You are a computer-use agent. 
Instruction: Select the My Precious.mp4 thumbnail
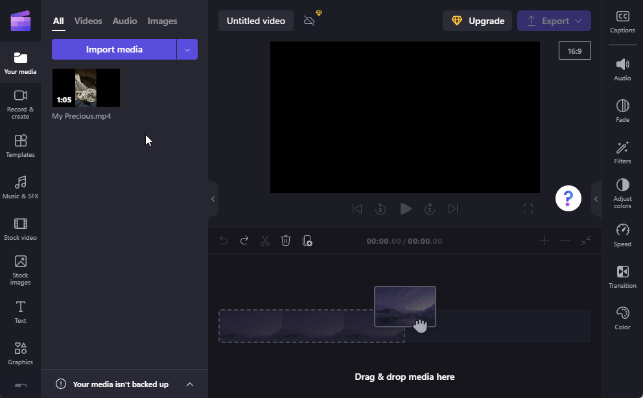(86, 88)
